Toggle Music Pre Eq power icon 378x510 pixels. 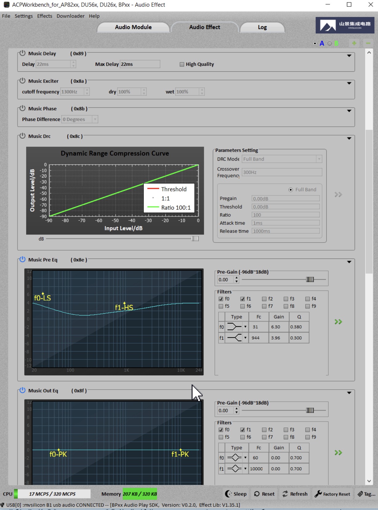pos(22,259)
